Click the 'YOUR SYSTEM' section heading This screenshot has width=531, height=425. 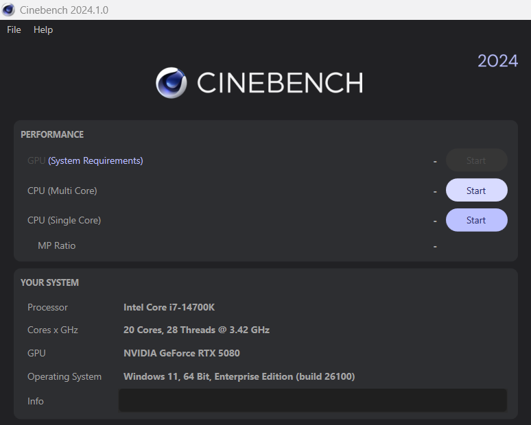[49, 282]
